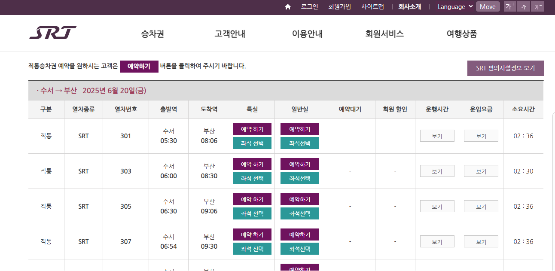The image size is (555, 271).
Task: Enlarge text using the 가+ icon
Action: point(509,6)
